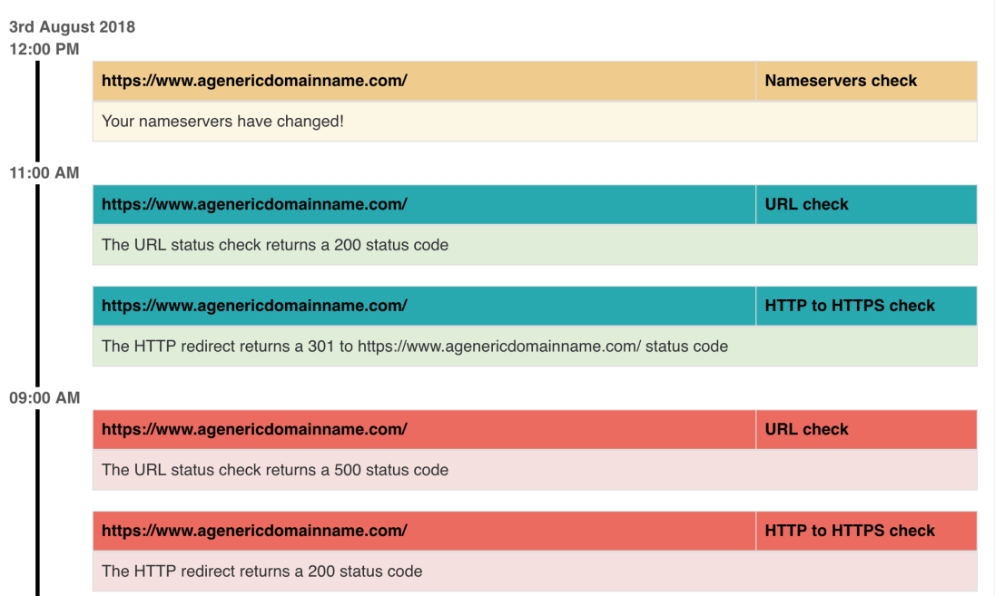The image size is (995, 596).
Task: Click the 500 status code result row
Action: (535, 470)
